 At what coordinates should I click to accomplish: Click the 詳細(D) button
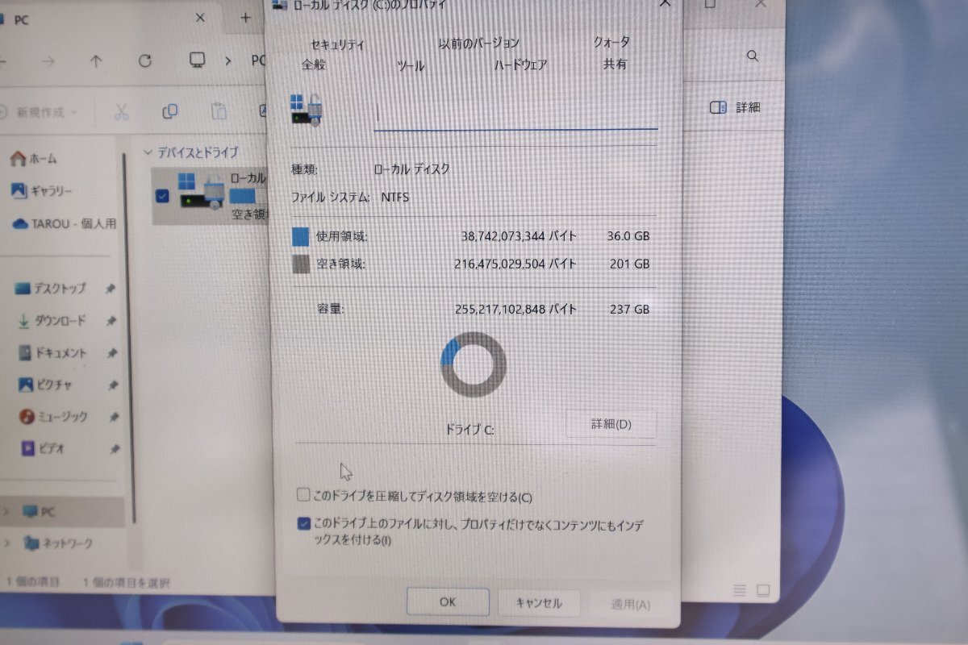pos(611,424)
